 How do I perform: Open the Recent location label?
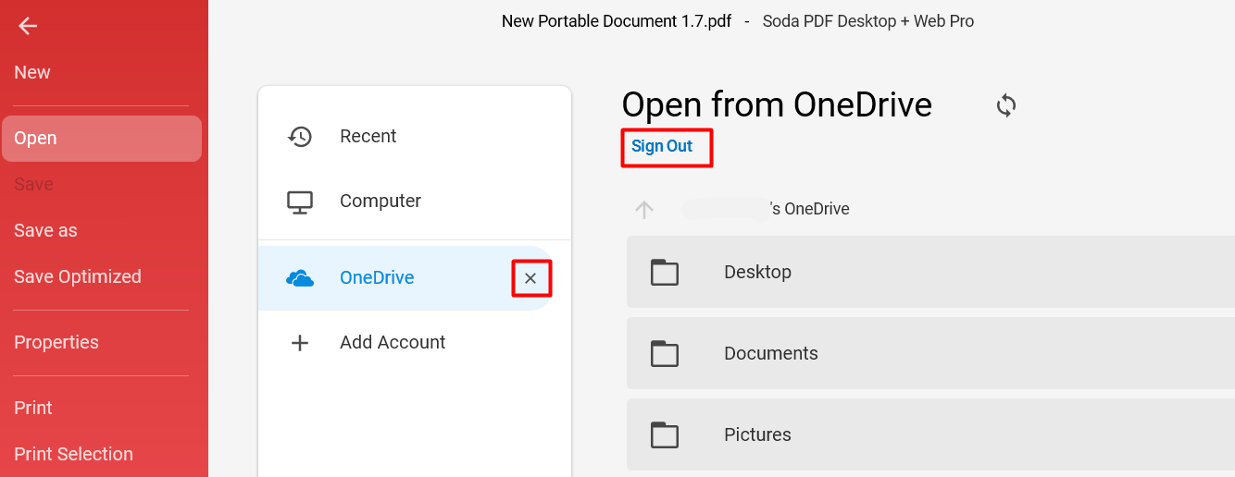pyautogui.click(x=368, y=136)
